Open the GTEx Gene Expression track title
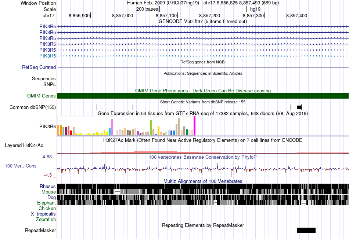The image size is (349, 239). click(203, 114)
